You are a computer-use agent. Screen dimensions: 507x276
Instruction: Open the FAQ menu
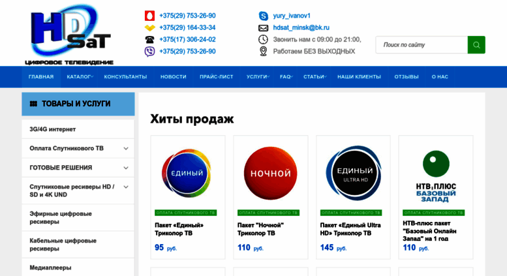point(285,77)
